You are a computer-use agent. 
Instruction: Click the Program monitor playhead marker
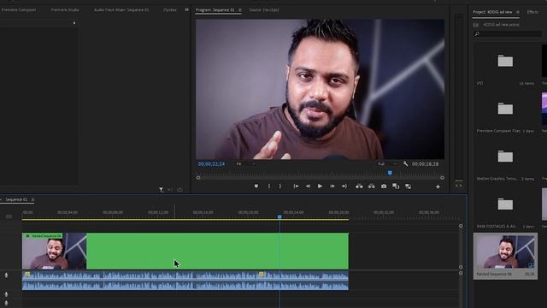[x=390, y=173]
